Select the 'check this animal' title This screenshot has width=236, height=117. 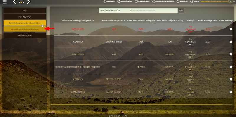coord(114,42)
